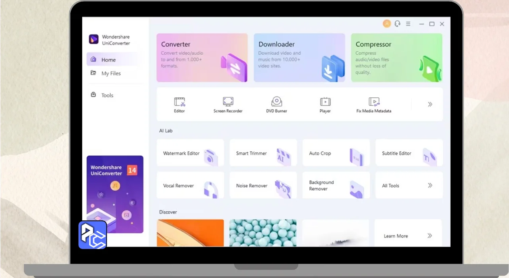This screenshot has width=509, height=278.
Task: Click the Compressor graphic icon
Action: pos(431,68)
